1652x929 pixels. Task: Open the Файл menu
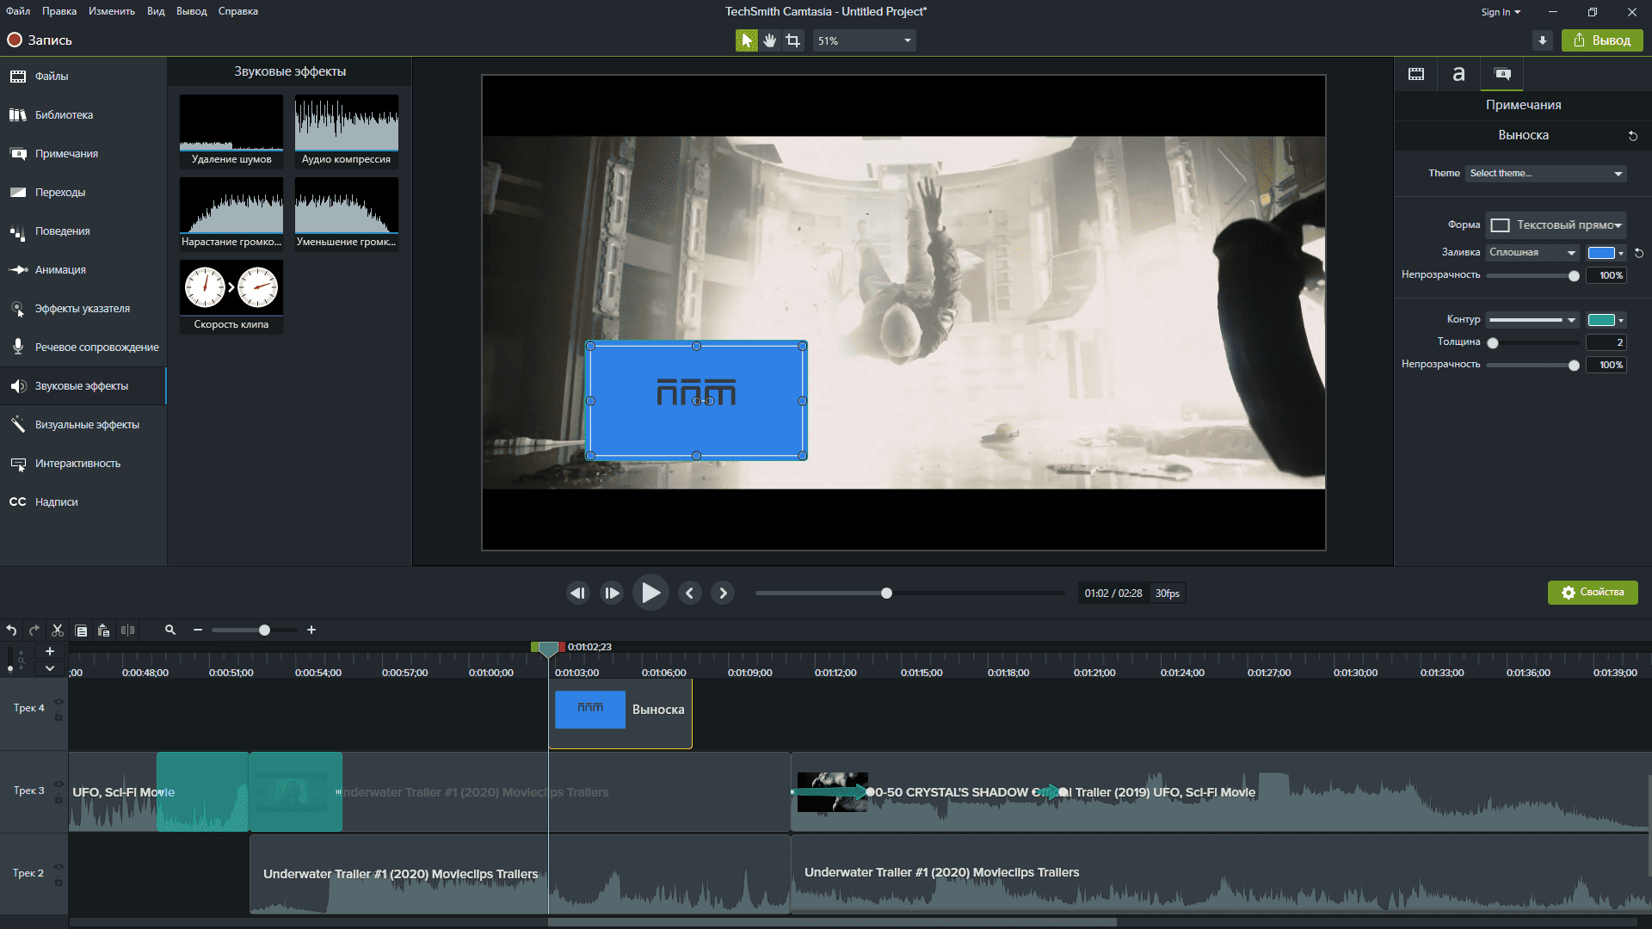(18, 11)
